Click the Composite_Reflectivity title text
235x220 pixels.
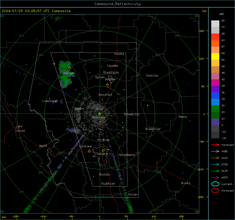(x=117, y=4)
